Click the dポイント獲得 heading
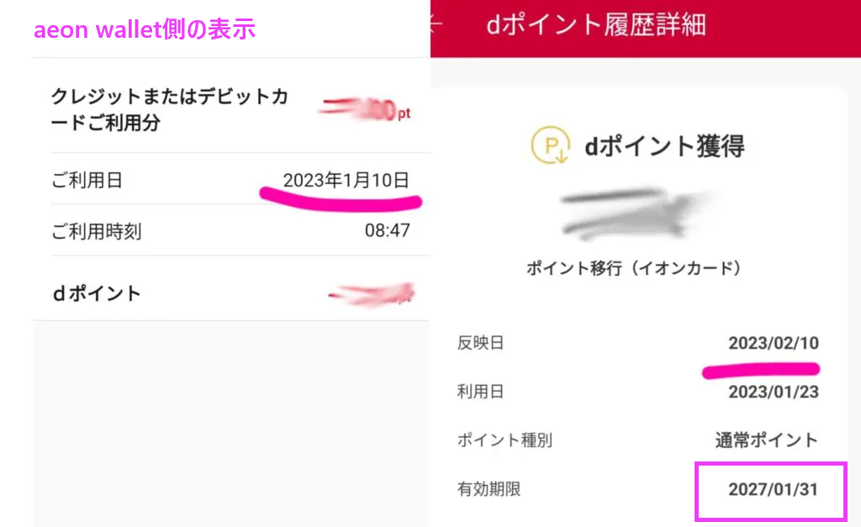The image size is (861, 527). pyautogui.click(x=664, y=146)
